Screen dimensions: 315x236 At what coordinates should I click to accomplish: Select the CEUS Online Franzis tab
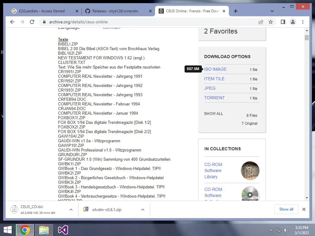pyautogui.click(x=193, y=11)
